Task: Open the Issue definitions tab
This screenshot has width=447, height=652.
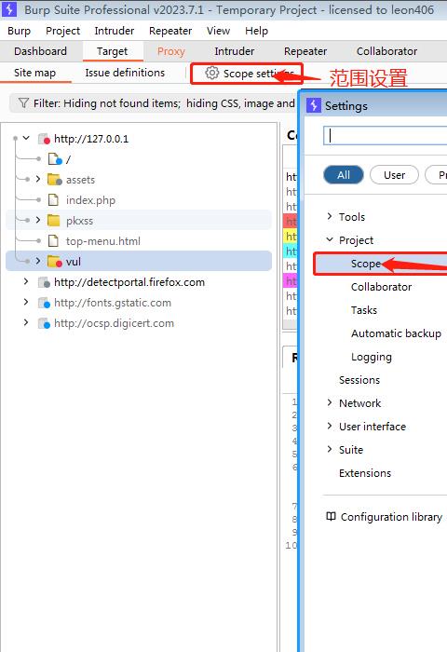Action: 125,73
